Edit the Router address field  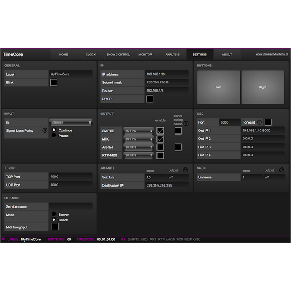(167, 91)
